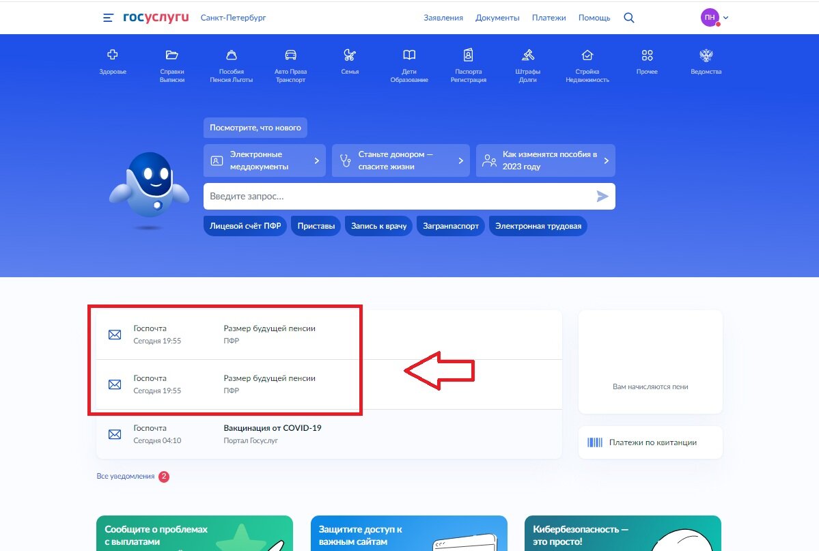Screen dimensions: 819x551
Task: Open the Здоровье category icon
Action: pyautogui.click(x=111, y=55)
